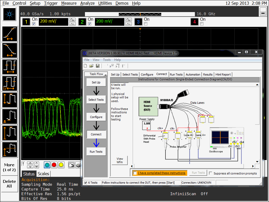Select the rise time measurement icon
The image size is (269, 202).
tap(10, 34)
